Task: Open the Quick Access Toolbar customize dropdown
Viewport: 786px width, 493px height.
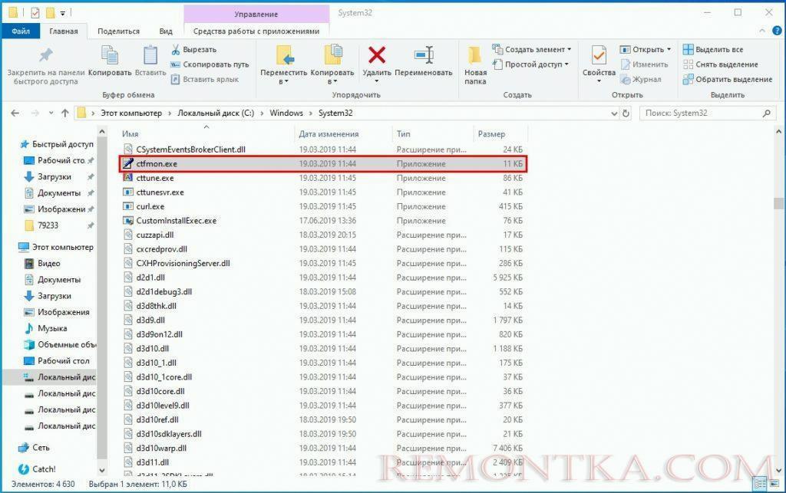Action: pos(63,13)
